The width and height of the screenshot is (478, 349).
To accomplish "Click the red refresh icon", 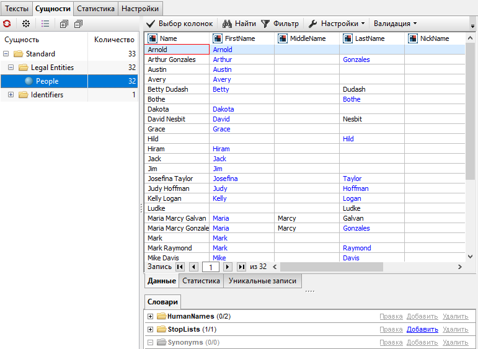I will 7,24.
